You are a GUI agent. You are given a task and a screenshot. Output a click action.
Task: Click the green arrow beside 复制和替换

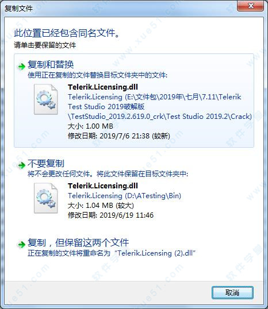tap(21, 67)
